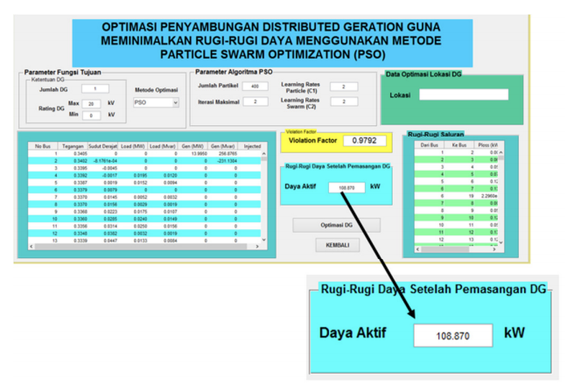Click the Sudut Derajat column header

tap(101, 146)
